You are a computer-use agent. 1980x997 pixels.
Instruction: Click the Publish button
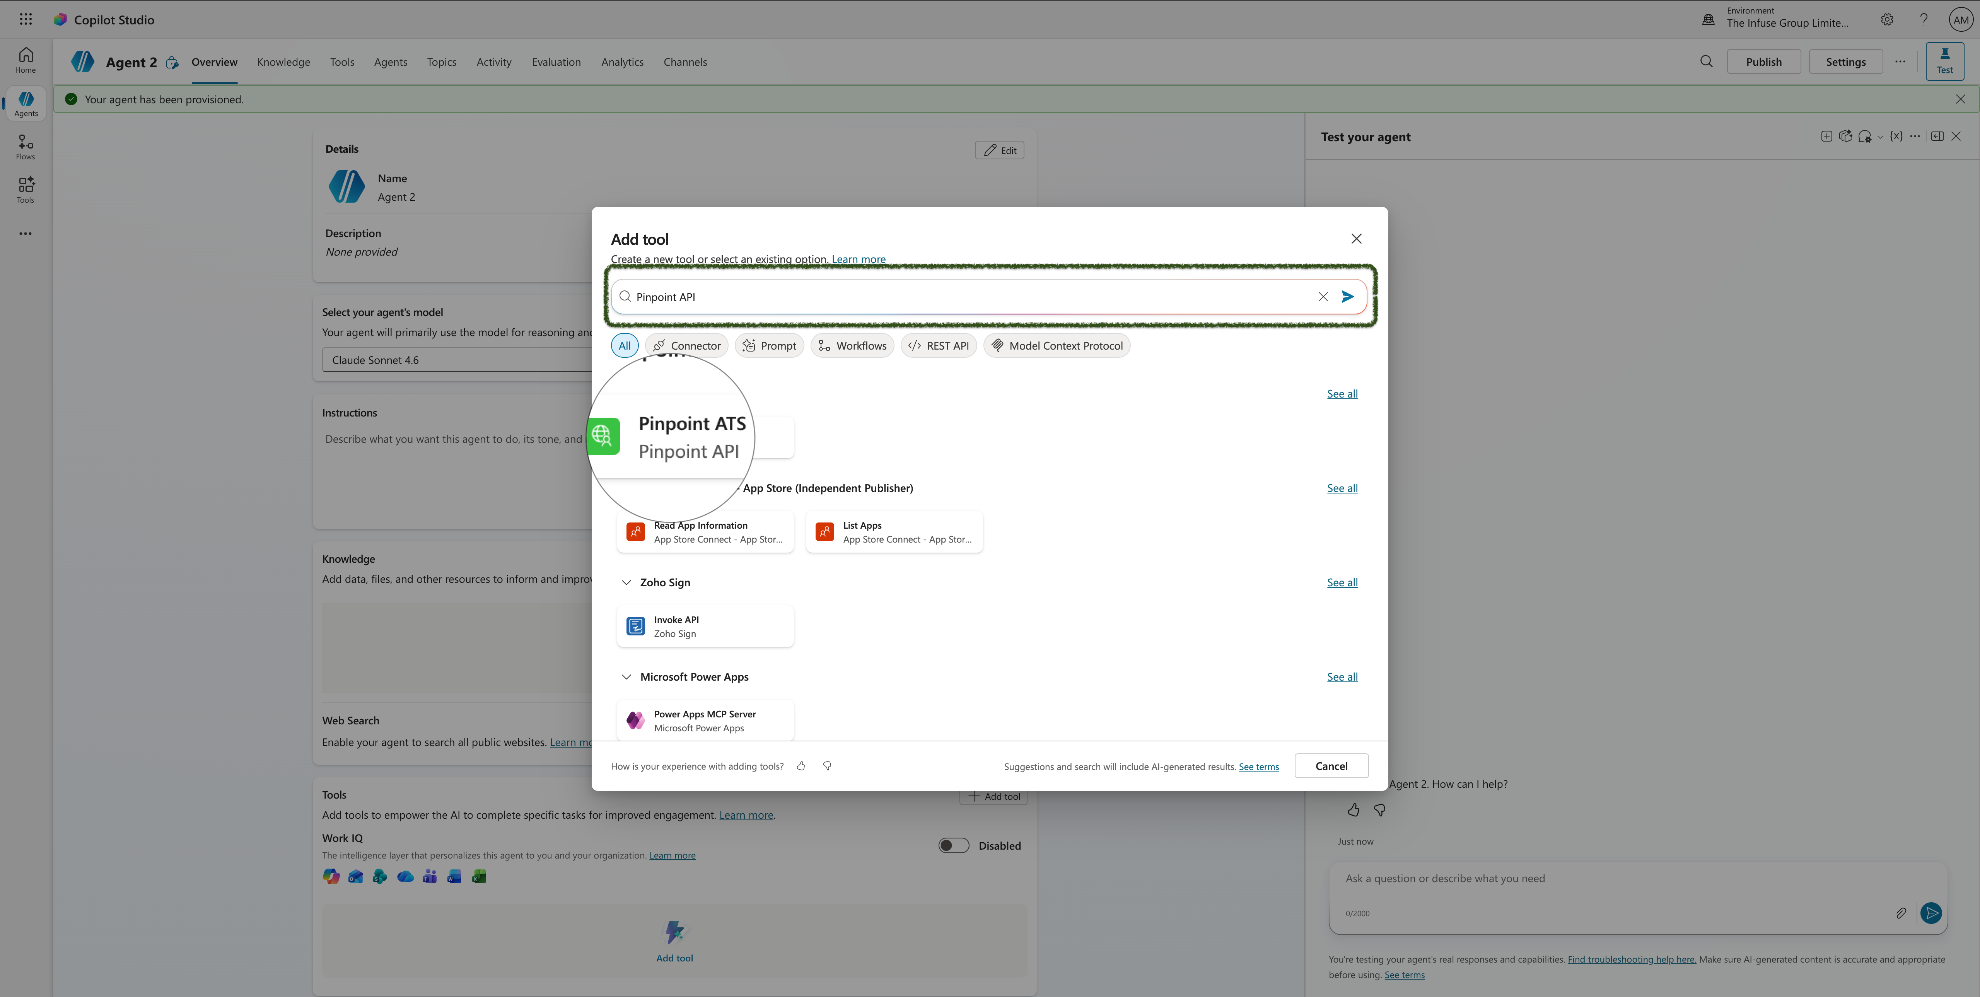point(1763,61)
